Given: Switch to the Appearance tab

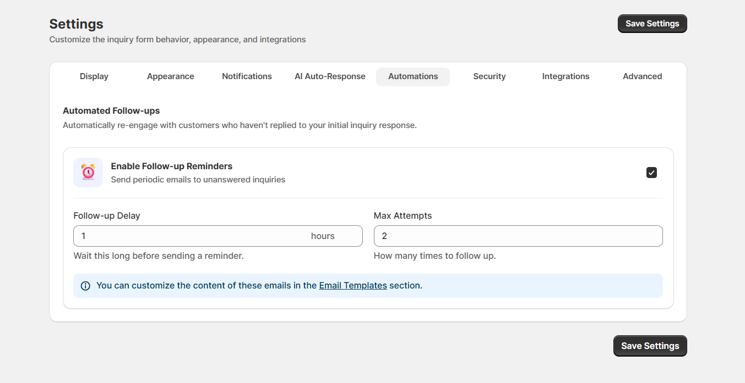Looking at the screenshot, I should 171,76.
